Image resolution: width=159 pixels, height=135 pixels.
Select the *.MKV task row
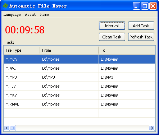(79, 95)
